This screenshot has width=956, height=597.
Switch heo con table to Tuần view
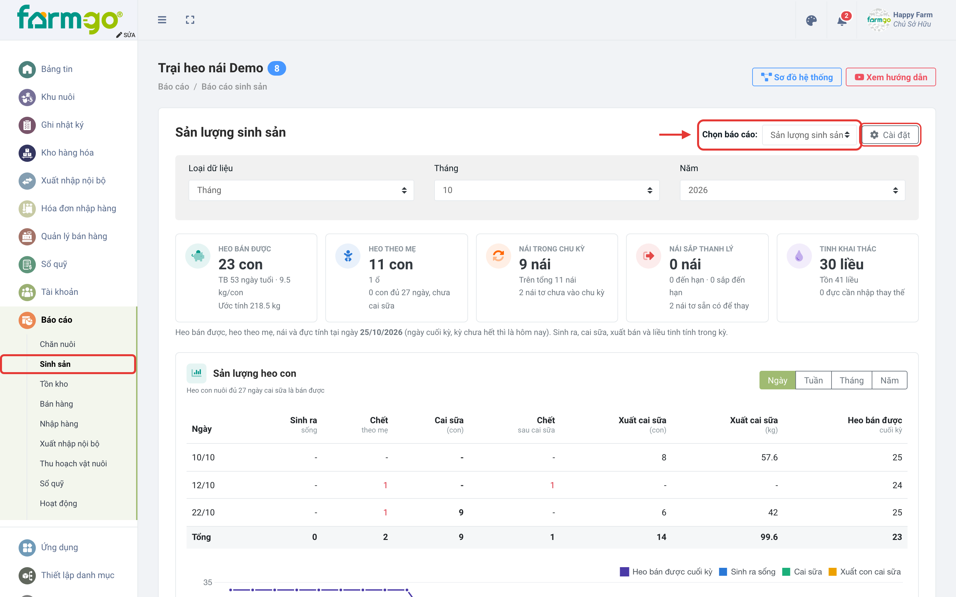pos(813,380)
